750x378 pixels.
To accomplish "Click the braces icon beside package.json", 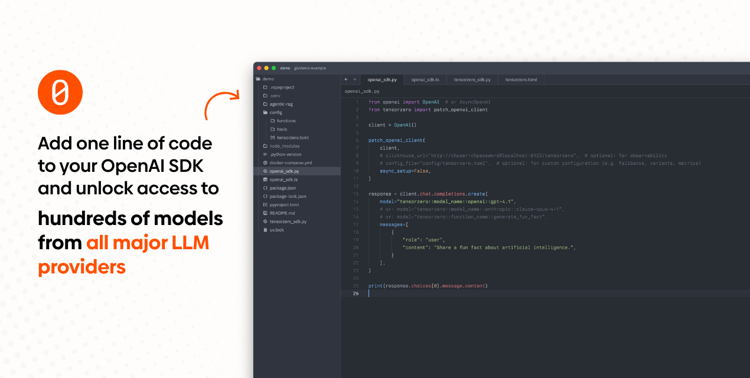I will pyautogui.click(x=265, y=188).
